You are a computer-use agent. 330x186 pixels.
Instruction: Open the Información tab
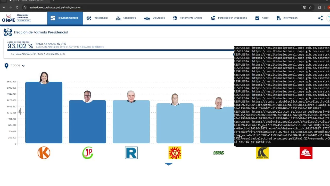[x=287, y=18]
